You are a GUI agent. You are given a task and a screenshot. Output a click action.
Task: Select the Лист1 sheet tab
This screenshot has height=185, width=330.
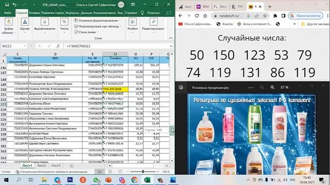point(27,165)
